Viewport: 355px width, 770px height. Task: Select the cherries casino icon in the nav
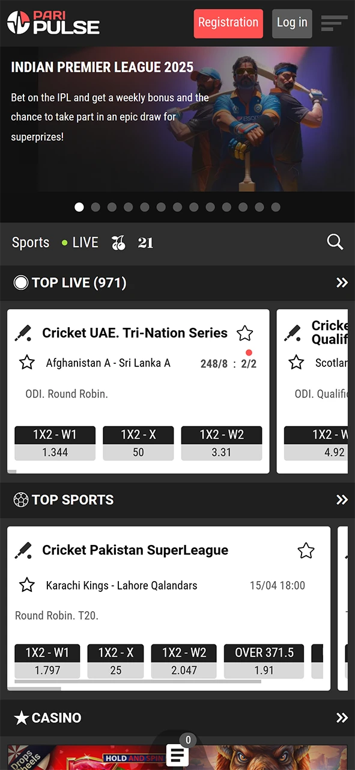click(x=118, y=242)
